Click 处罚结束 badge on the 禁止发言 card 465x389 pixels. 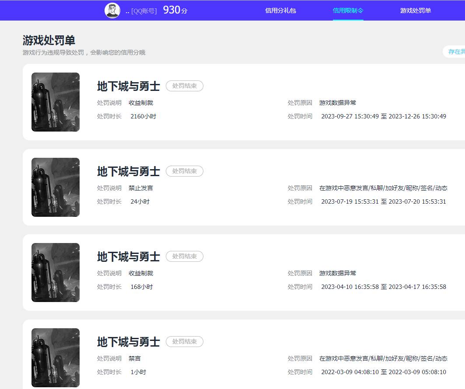pyautogui.click(x=184, y=171)
